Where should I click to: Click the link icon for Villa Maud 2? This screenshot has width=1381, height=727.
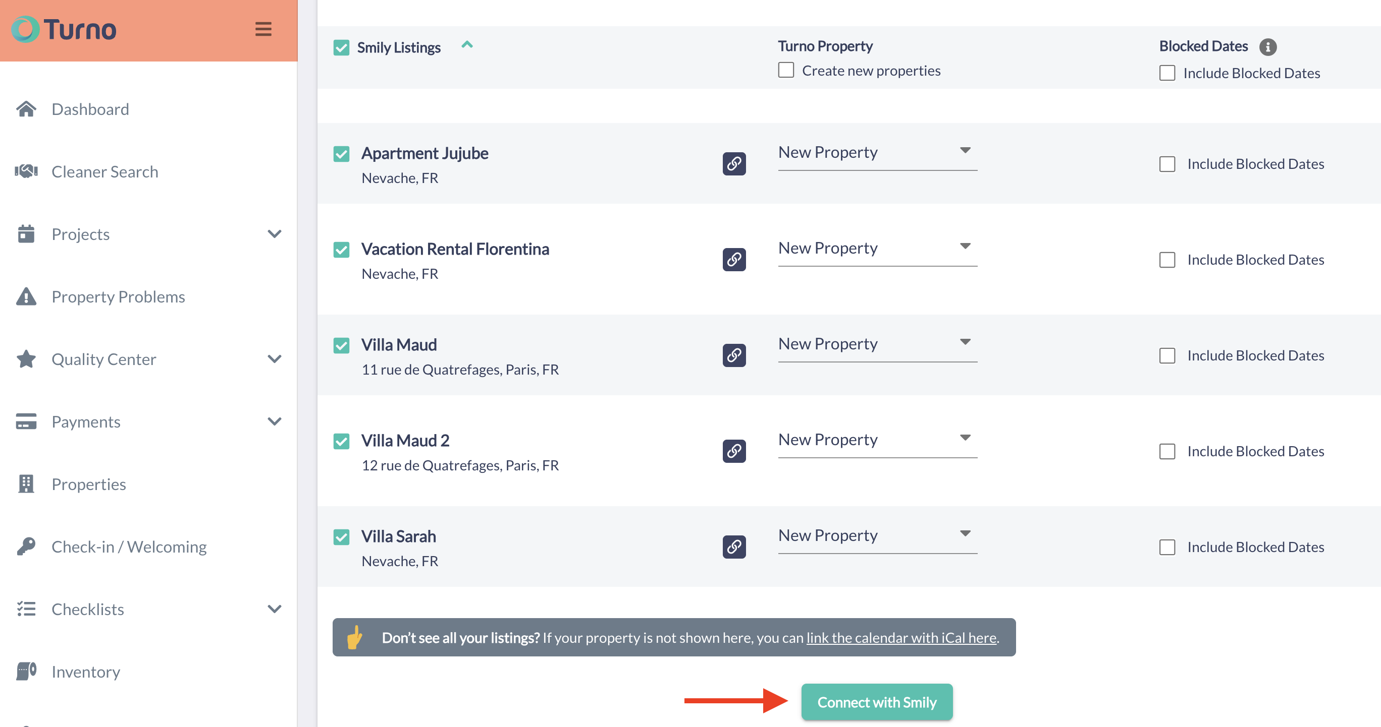coord(733,451)
